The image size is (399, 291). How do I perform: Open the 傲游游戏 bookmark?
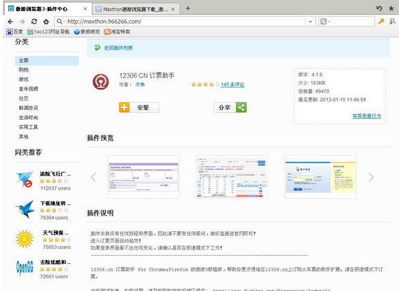pos(87,32)
